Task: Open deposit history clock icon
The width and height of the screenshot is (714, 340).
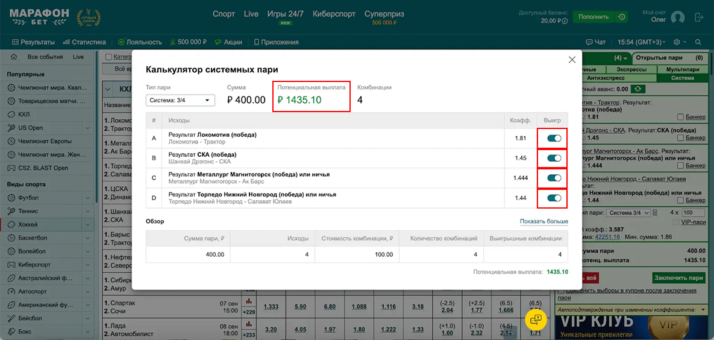Action: pos(621,17)
